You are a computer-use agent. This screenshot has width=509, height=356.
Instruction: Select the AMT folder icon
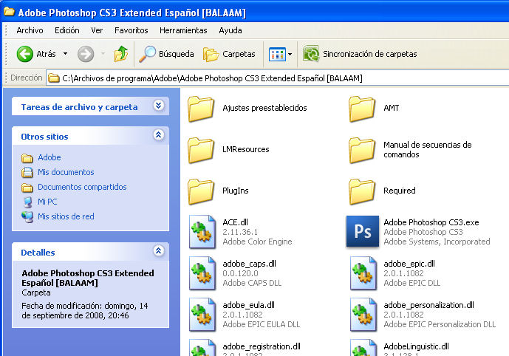click(x=362, y=109)
